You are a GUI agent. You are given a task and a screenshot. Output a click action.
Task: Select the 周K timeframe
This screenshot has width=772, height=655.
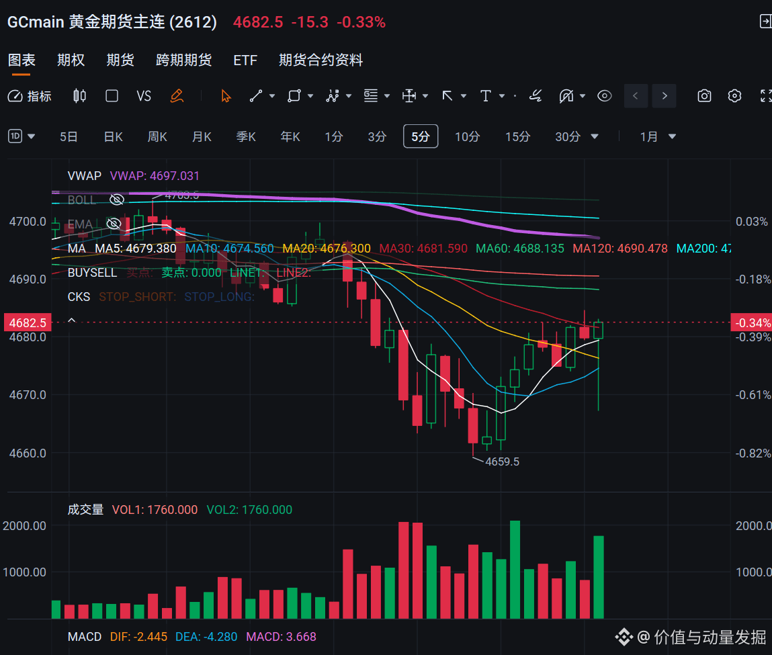(157, 137)
